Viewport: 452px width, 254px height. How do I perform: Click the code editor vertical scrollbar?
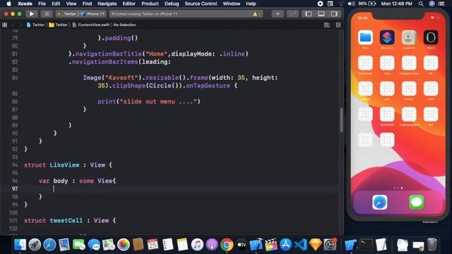coord(342,120)
